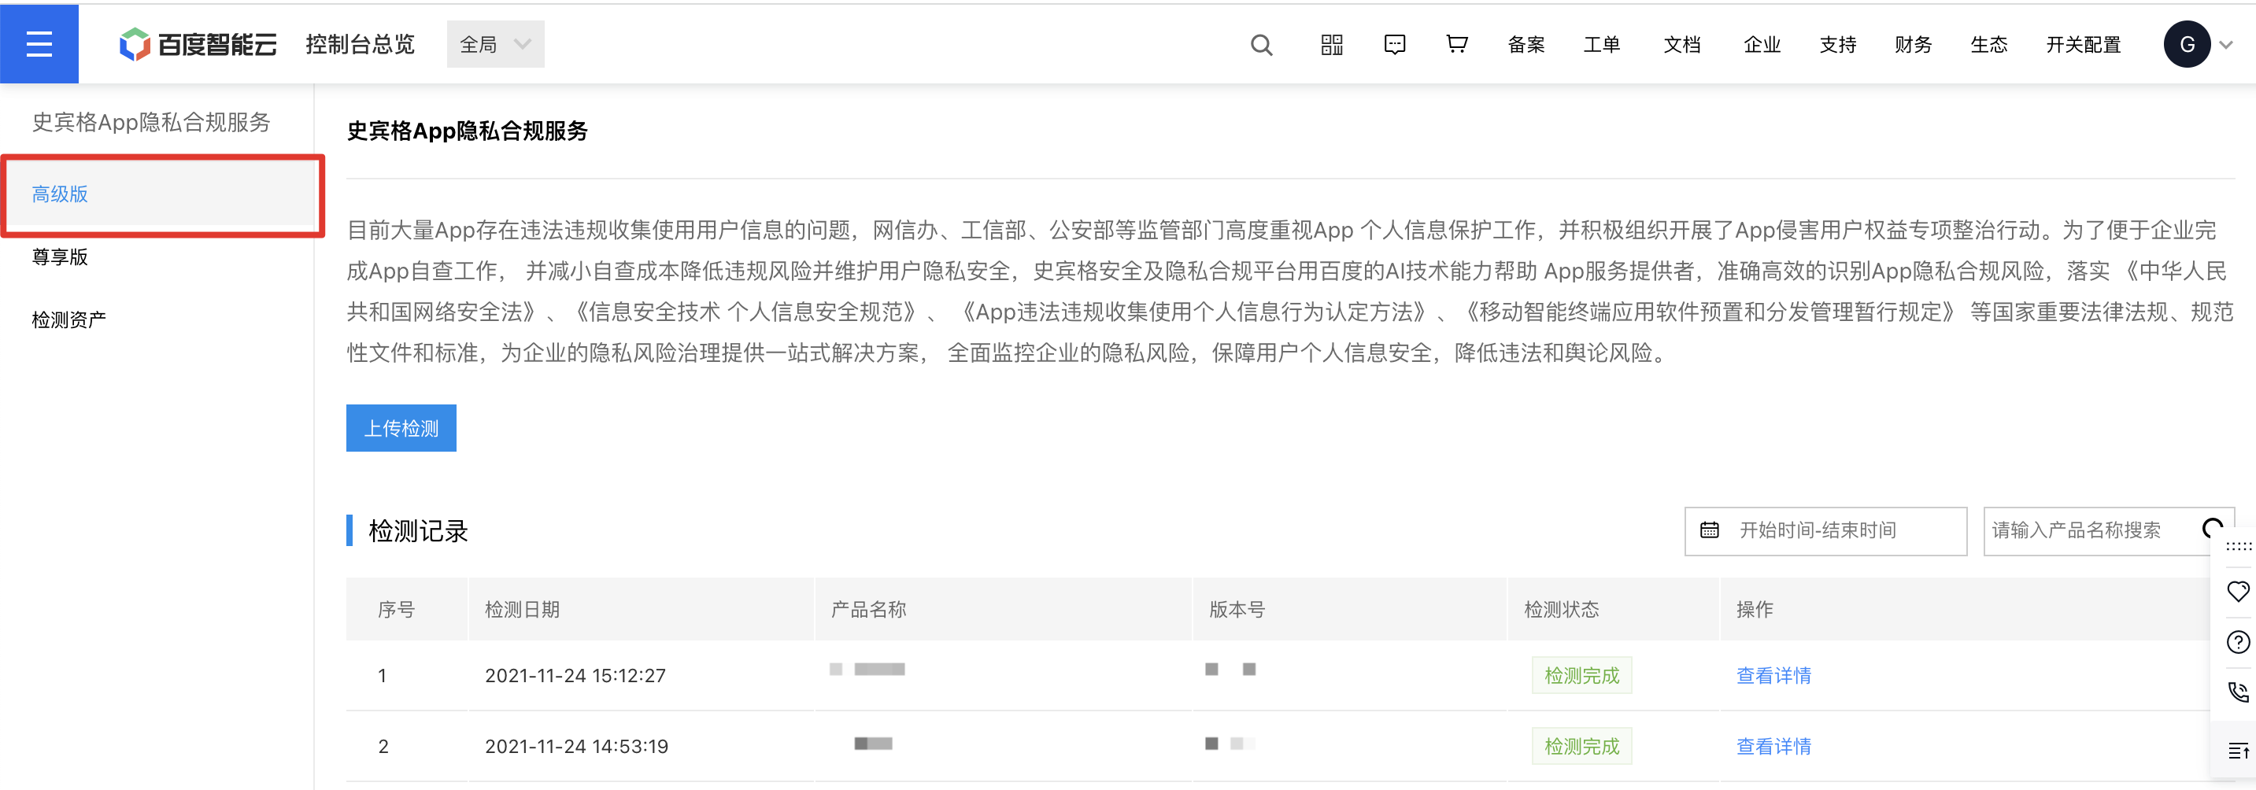Click the help question mark icon

(x=2238, y=642)
